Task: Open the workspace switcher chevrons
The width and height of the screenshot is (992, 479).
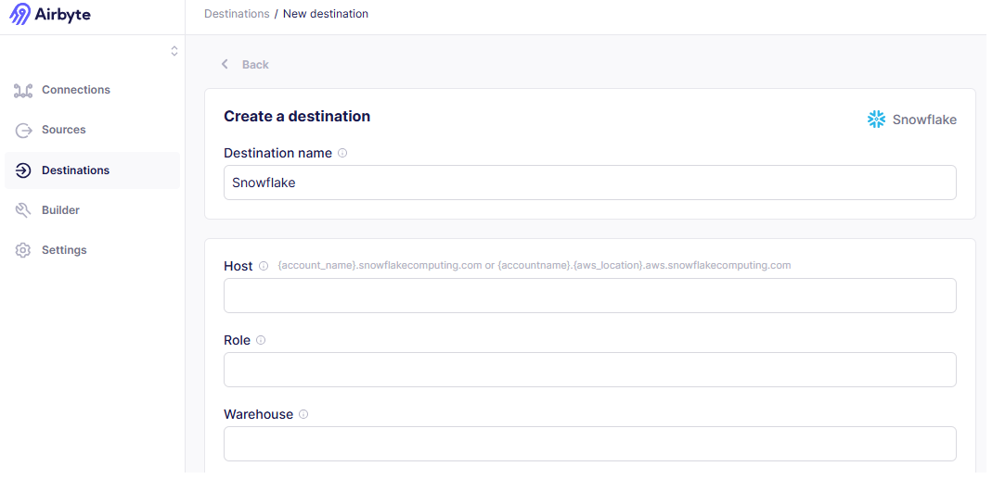Action: tap(174, 51)
